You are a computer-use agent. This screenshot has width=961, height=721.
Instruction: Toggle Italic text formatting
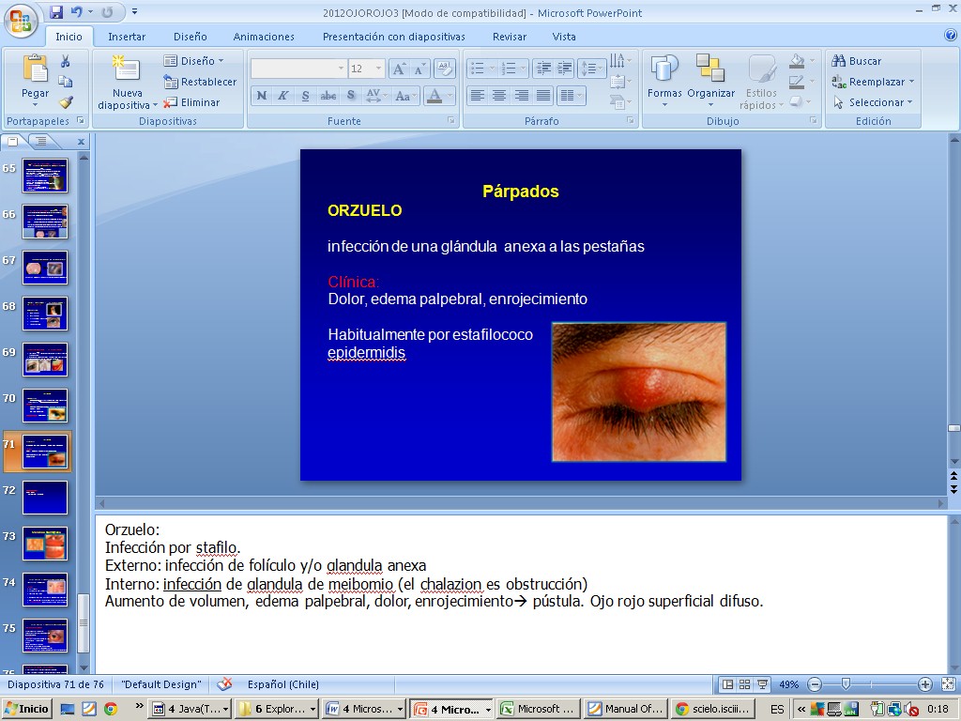[283, 96]
